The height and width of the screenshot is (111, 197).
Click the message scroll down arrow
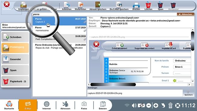tap(192, 81)
